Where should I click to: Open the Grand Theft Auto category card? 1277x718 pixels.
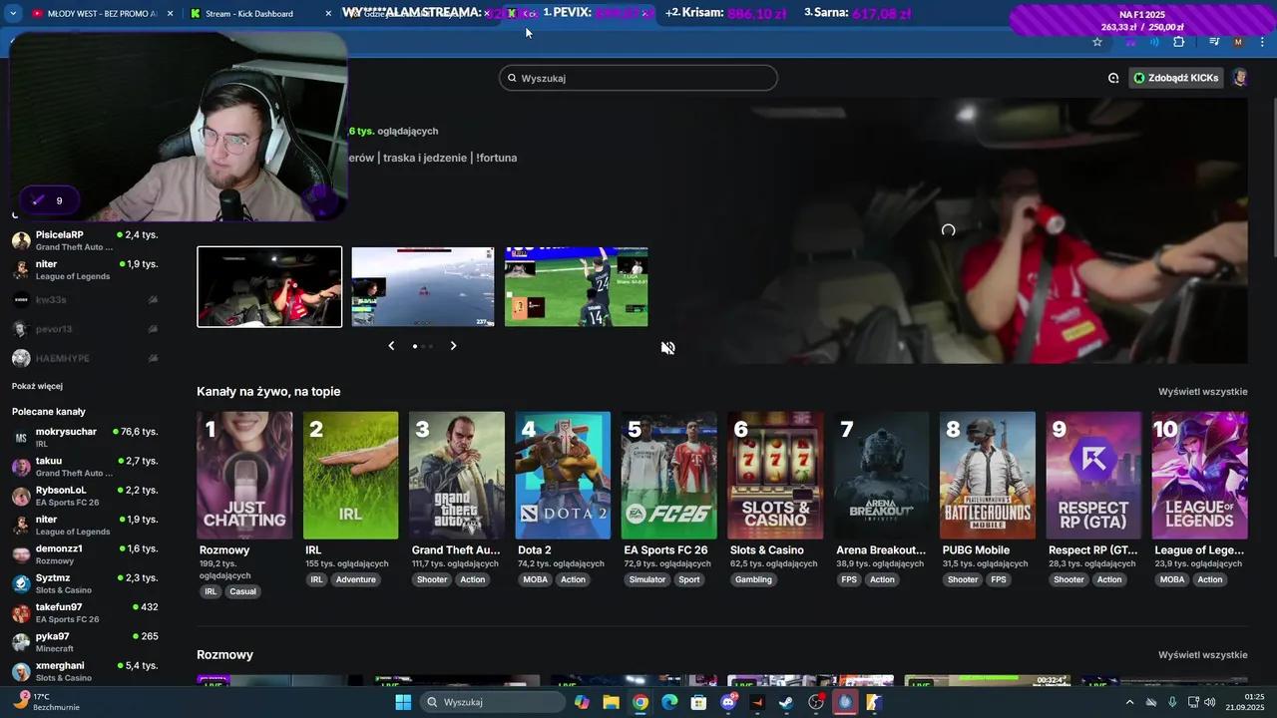click(x=457, y=476)
